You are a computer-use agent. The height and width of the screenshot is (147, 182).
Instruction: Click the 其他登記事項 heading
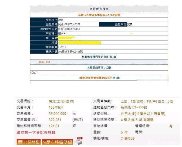[x=99, y=68]
